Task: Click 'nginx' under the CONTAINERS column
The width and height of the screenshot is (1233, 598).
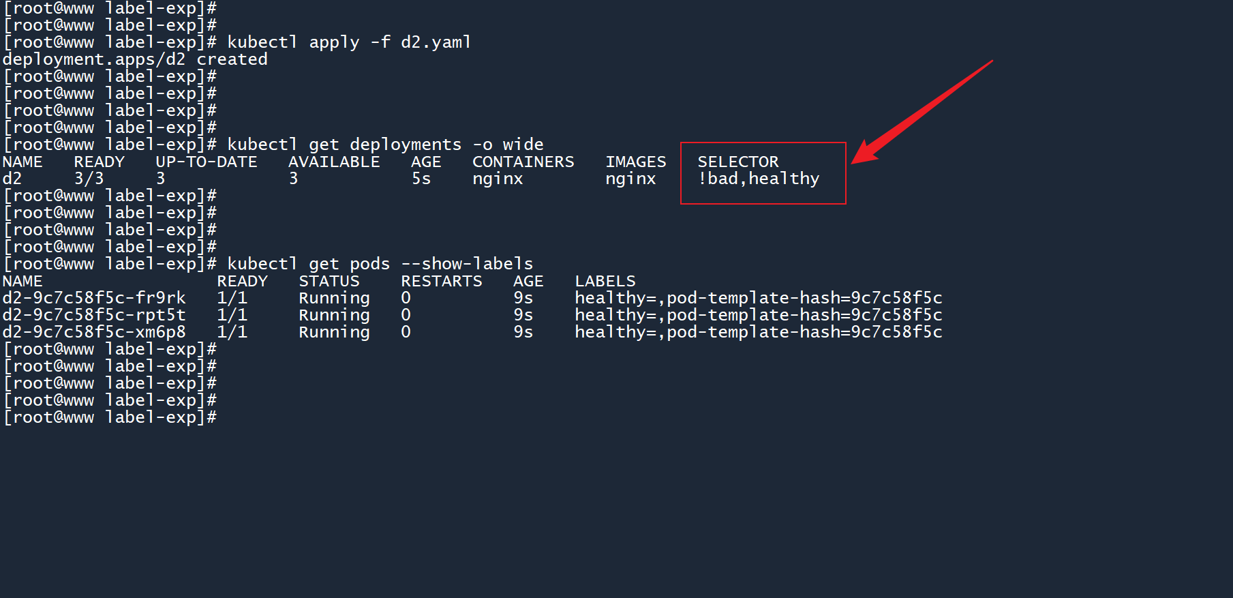Action: coord(498,179)
